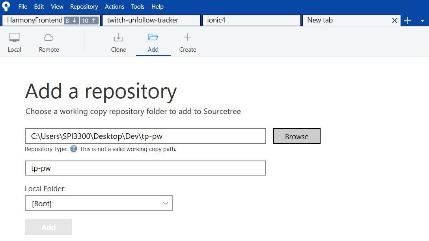
Task: Click the Browse button
Action: pos(297,136)
